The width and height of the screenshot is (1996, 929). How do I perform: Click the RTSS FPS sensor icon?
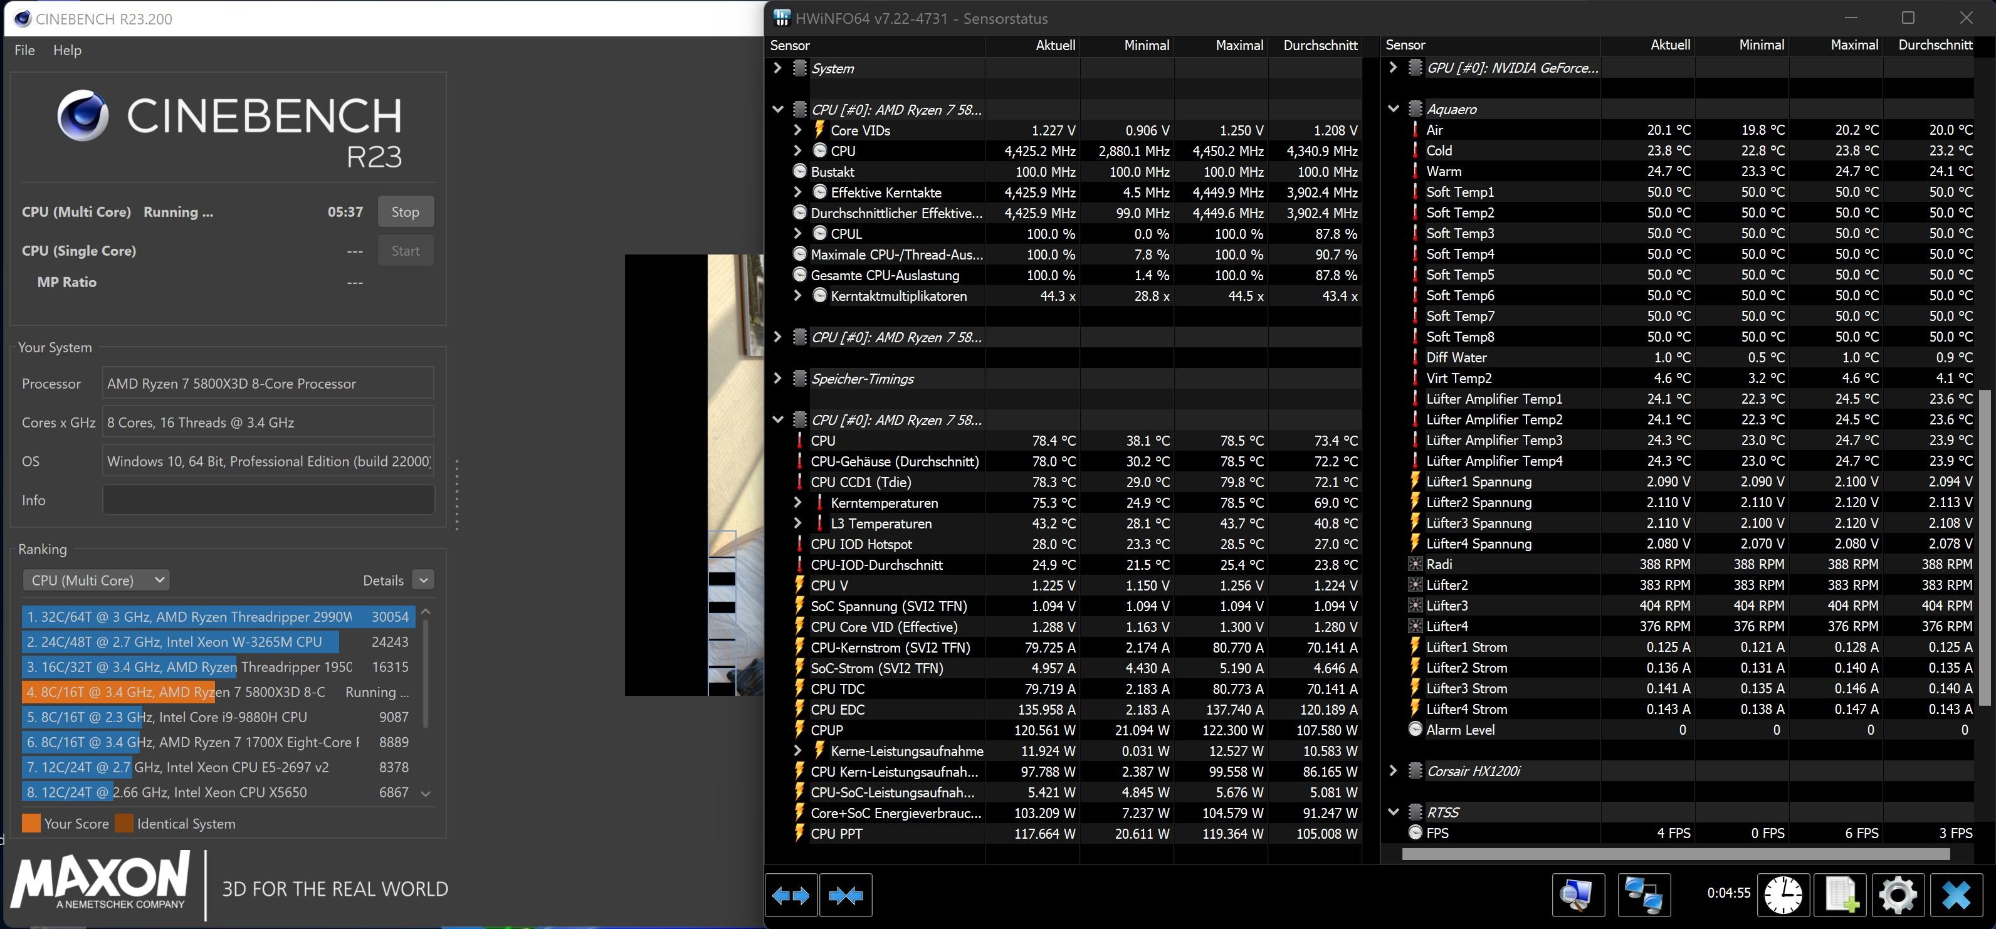(1415, 833)
